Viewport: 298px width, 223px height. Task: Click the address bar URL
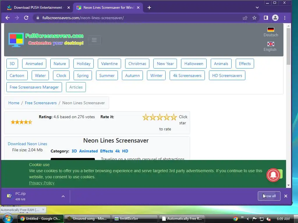tap(83, 18)
